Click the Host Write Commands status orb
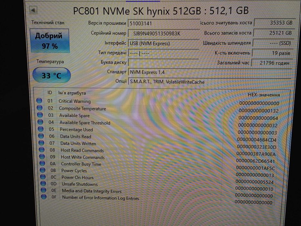The height and width of the screenshot is (226, 301). click(42, 157)
